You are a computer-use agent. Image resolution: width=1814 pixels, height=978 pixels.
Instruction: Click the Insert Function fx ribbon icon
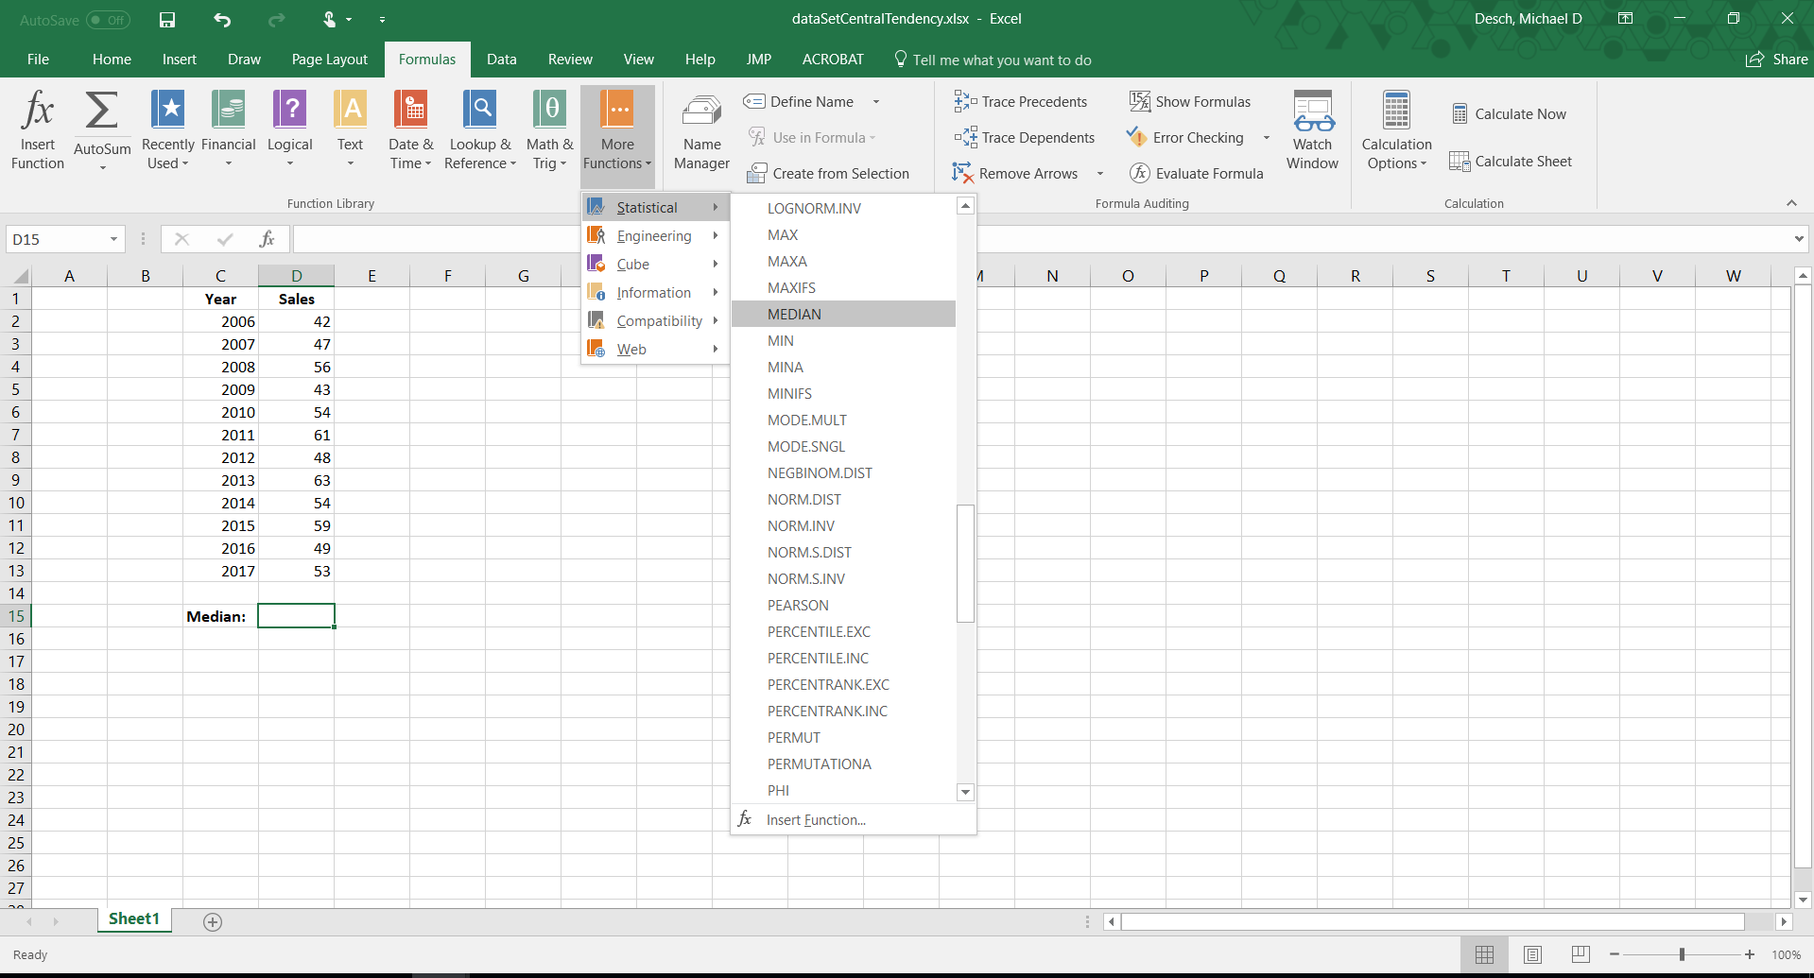pyautogui.click(x=38, y=129)
